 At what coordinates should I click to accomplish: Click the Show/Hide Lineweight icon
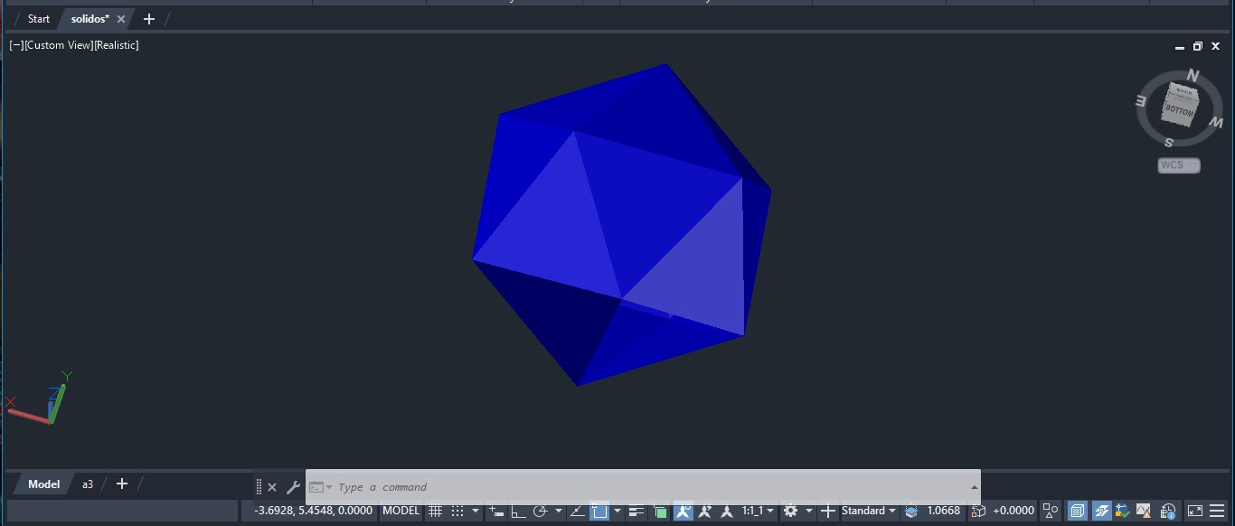tap(637, 511)
